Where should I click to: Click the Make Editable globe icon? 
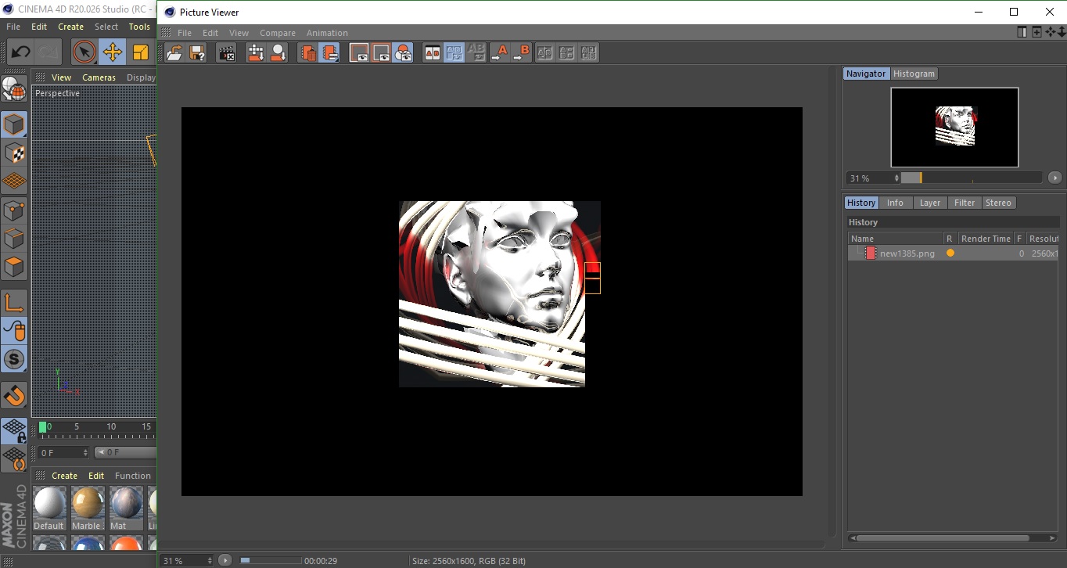[x=14, y=88]
